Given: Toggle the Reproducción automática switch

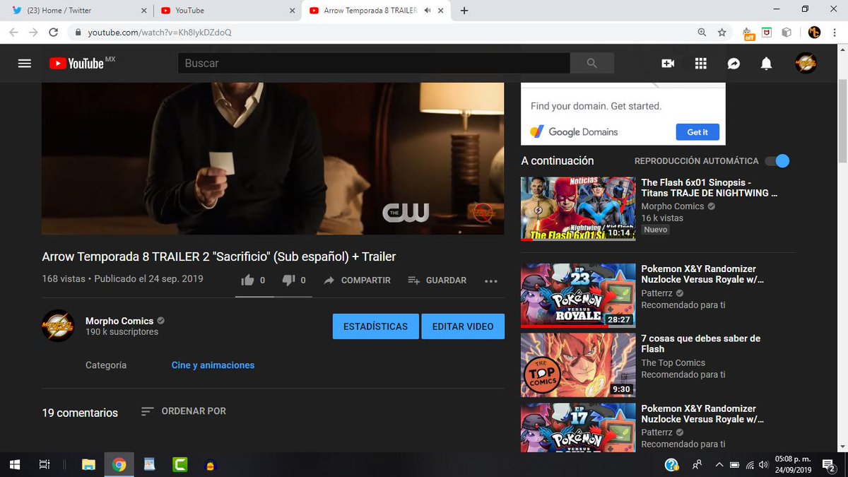Looking at the screenshot, I should pyautogui.click(x=777, y=161).
